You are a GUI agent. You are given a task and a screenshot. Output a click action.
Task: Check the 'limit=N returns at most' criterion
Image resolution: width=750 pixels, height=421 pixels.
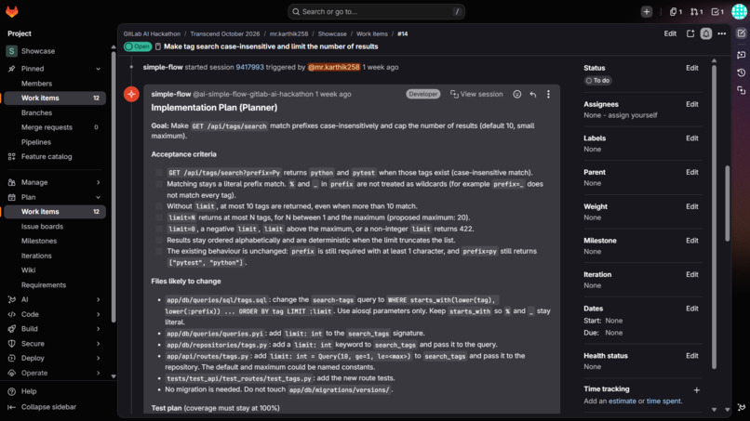coord(159,217)
